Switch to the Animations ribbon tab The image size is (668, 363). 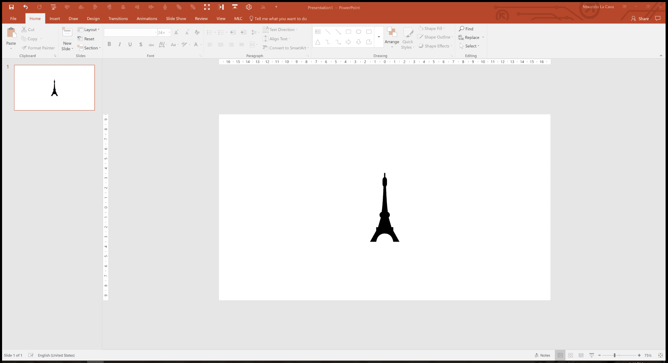point(147,18)
